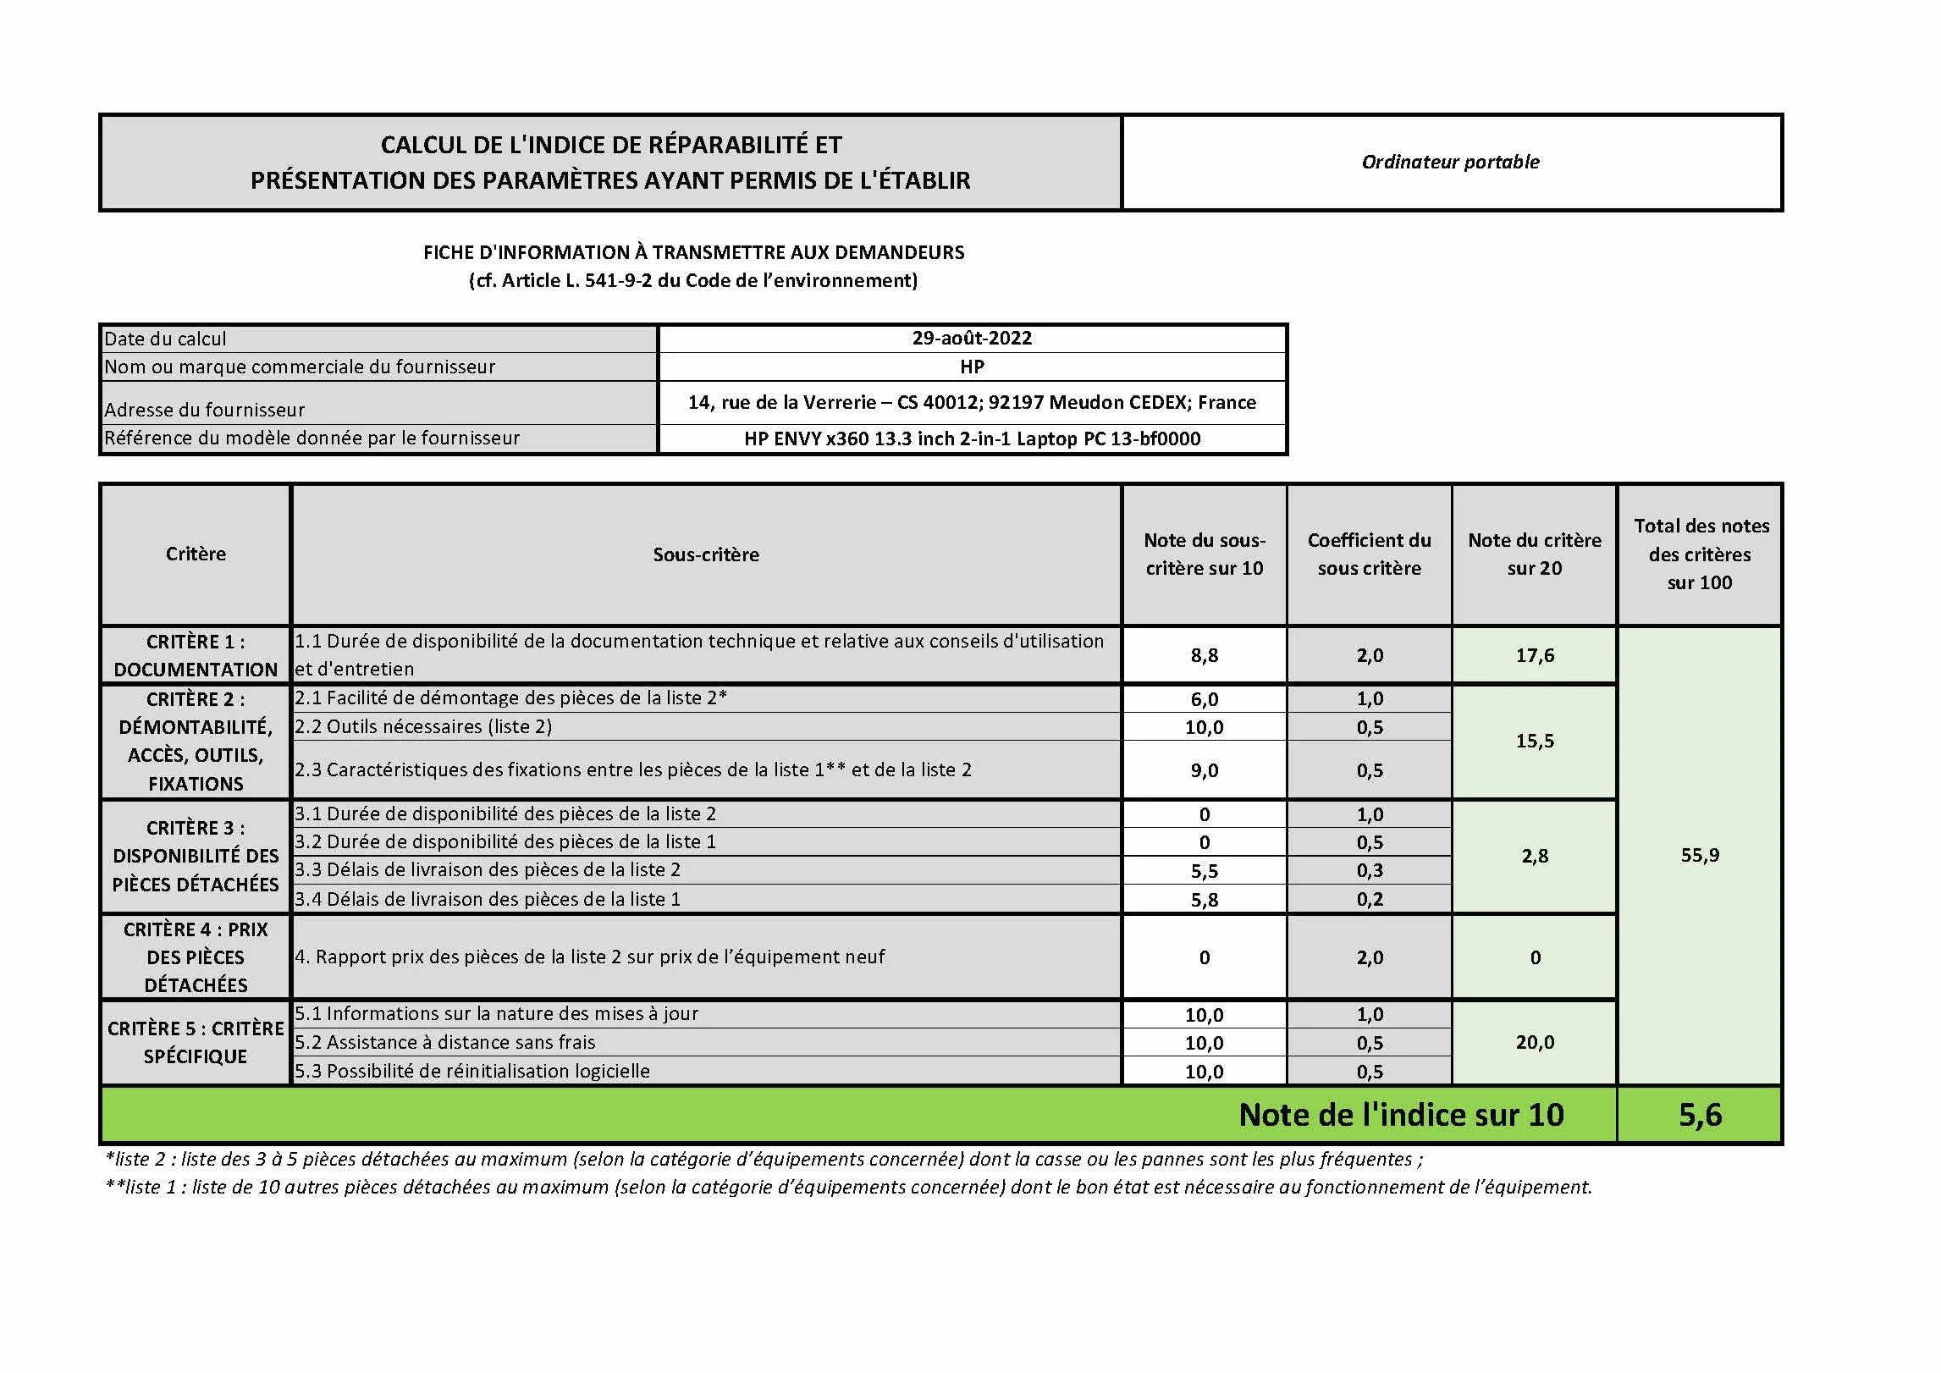This screenshot has width=1941, height=1373.
Task: Select 'Référence du modèle donnée par le fournisseur'
Action: tap(312, 438)
